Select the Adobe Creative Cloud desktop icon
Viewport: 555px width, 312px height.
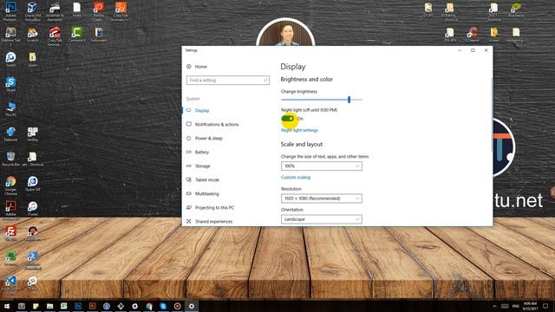[98, 10]
